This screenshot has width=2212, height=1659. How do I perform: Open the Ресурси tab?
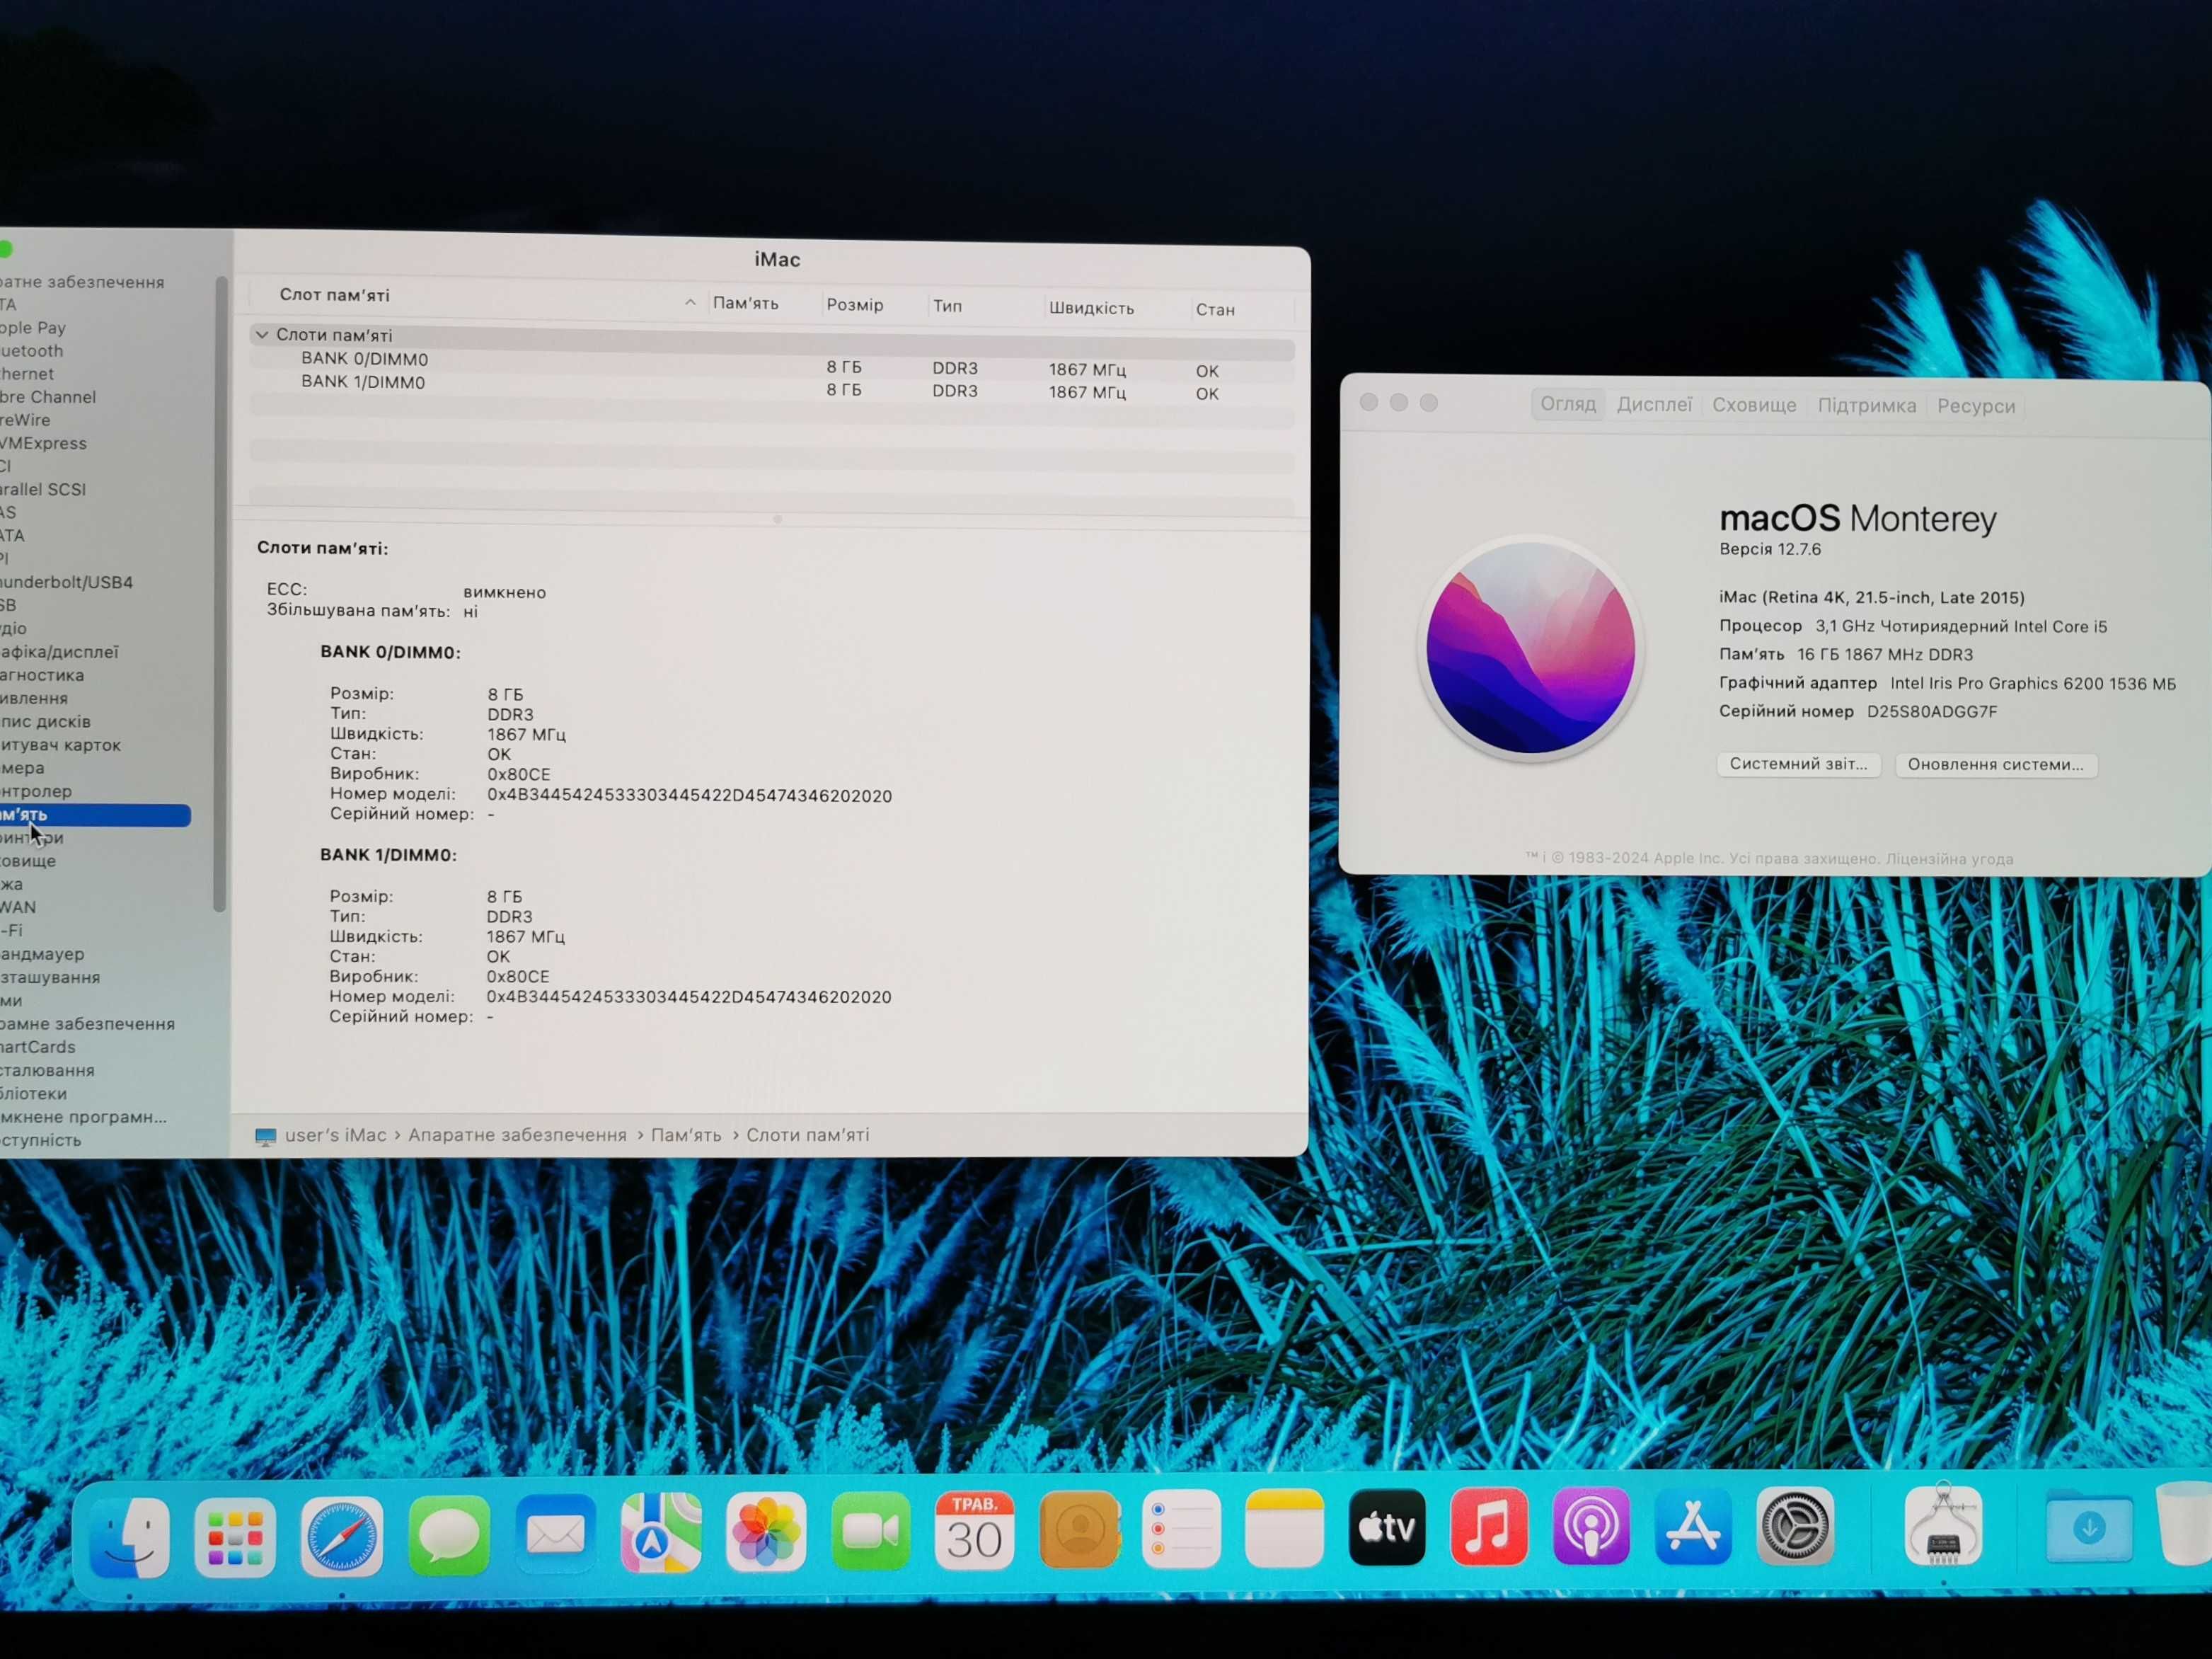[x=1976, y=406]
